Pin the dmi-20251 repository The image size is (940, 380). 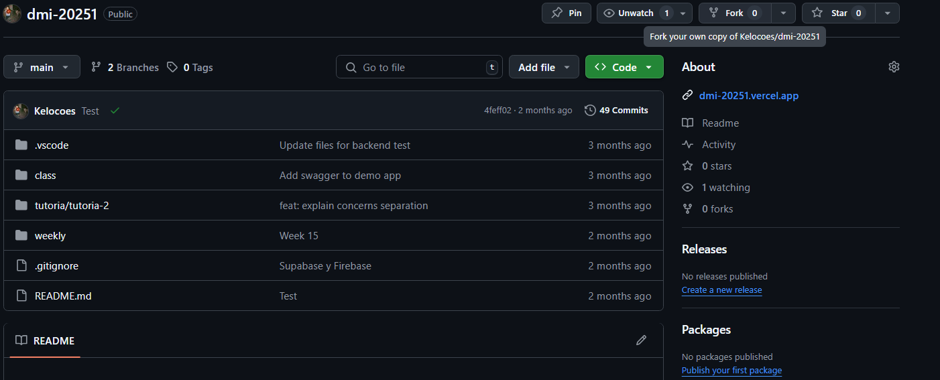click(567, 13)
